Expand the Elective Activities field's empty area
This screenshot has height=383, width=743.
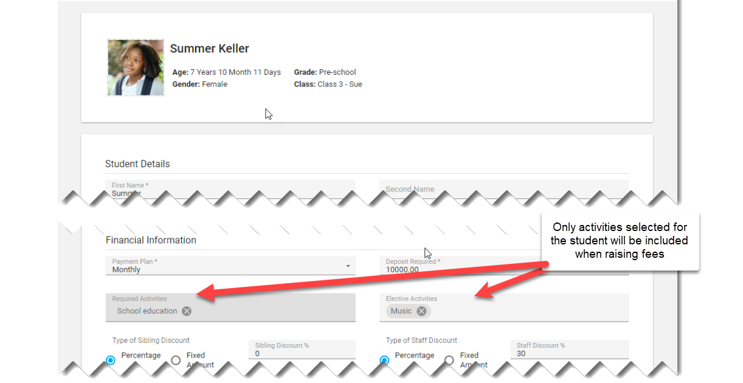click(529, 311)
